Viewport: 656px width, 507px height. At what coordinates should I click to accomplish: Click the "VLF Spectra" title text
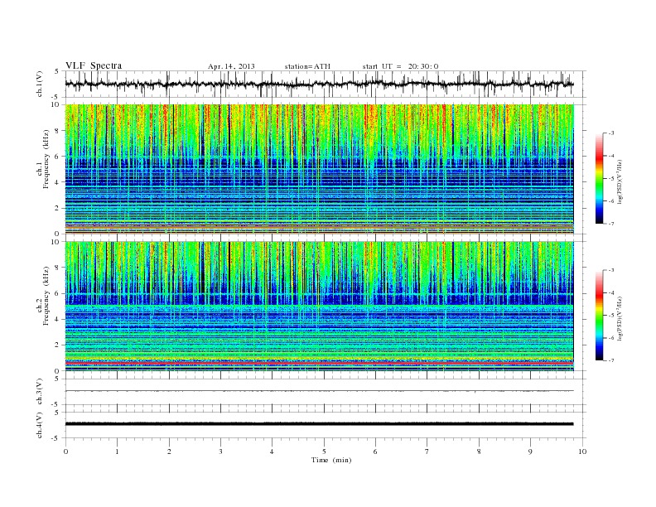click(94, 65)
